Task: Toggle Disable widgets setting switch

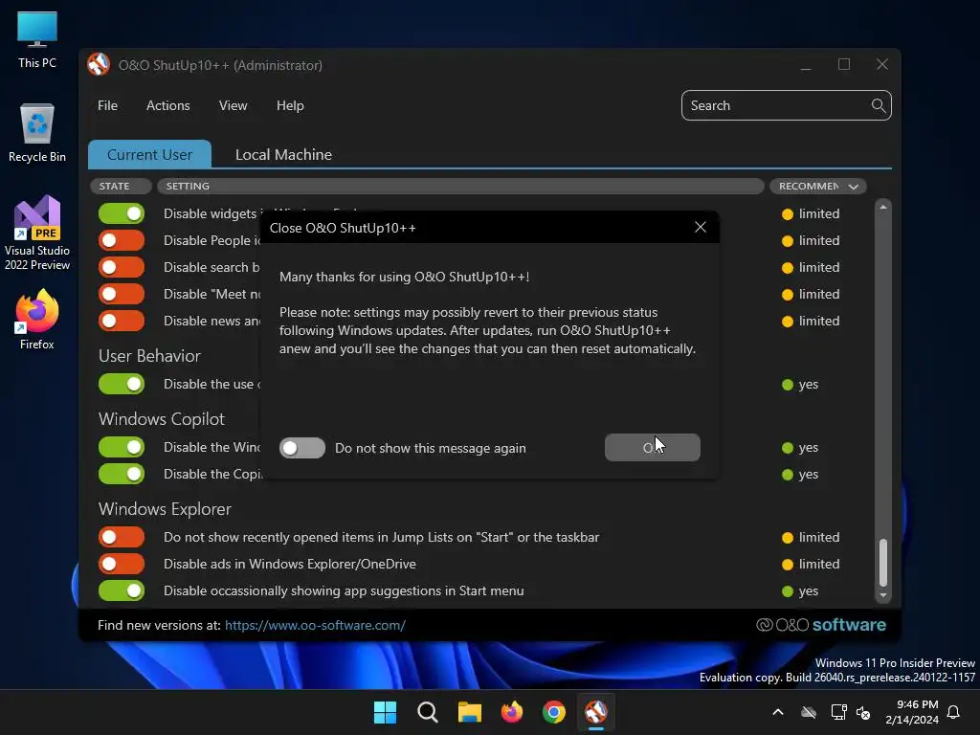Action: [x=122, y=213]
